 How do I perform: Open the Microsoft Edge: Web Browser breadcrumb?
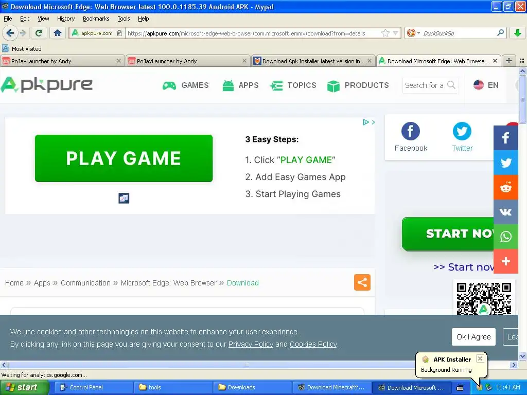tap(168, 283)
